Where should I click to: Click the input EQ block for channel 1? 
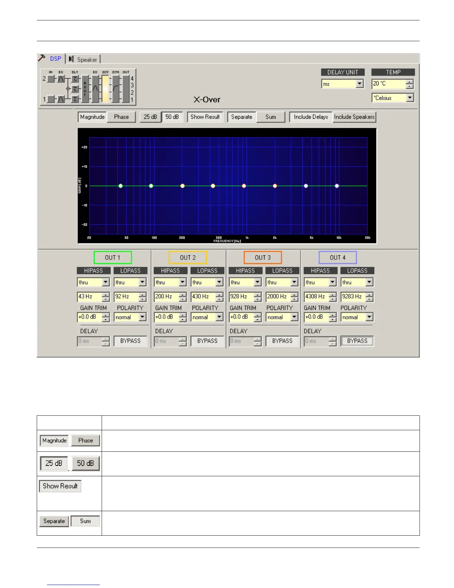point(61,99)
